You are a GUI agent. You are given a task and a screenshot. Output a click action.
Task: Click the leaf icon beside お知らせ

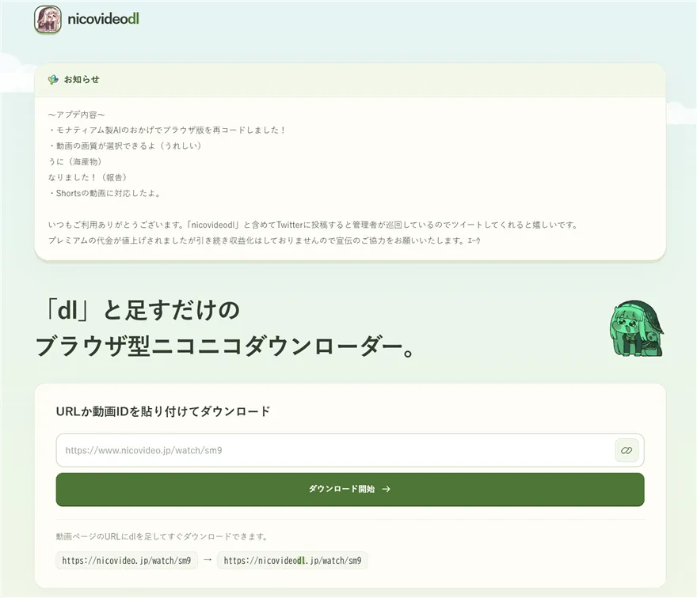53,79
